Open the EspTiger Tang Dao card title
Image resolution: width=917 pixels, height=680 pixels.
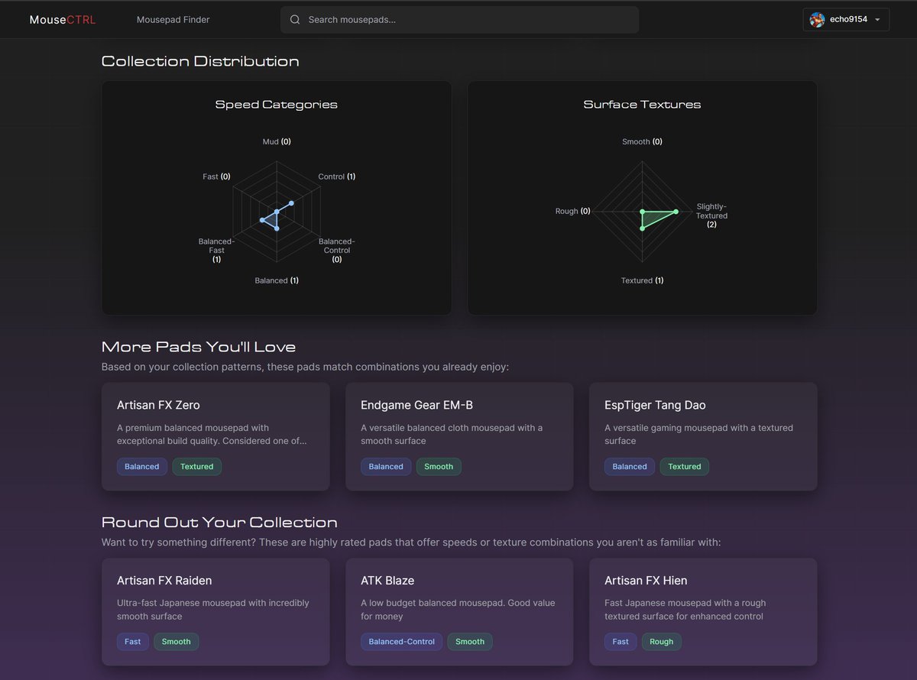tap(655, 405)
